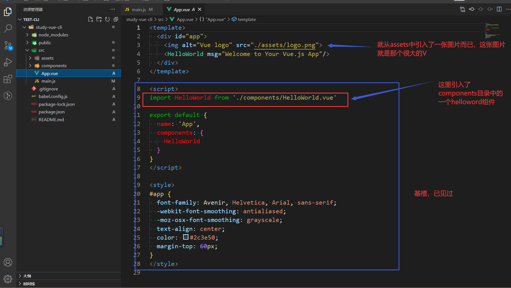The height and width of the screenshot is (288, 511).
Task: Click the name: 'App' code line
Action: tap(178, 124)
